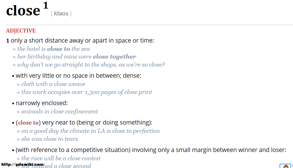The image size is (293, 168).
Task: Click the ADJECTIVE part-of-speech heading
Action: point(21,31)
